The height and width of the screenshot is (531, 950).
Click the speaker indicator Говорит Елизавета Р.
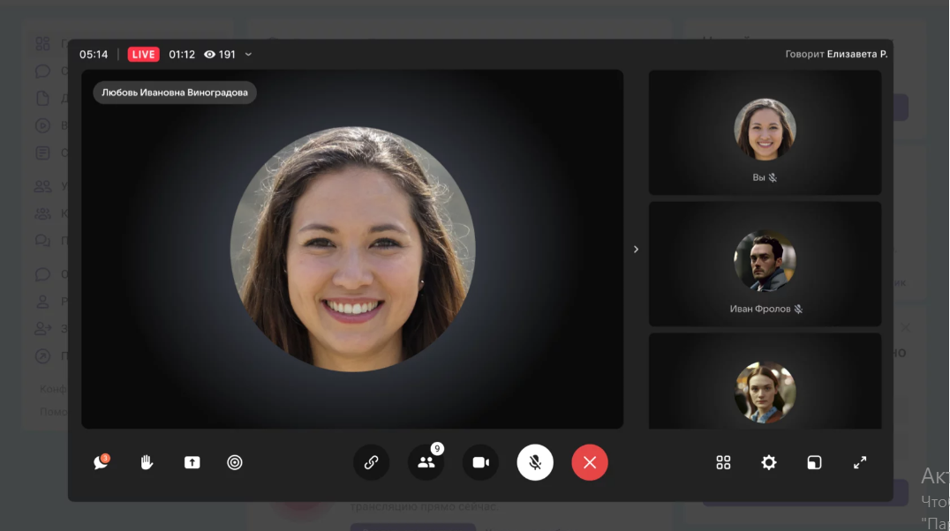coord(837,55)
